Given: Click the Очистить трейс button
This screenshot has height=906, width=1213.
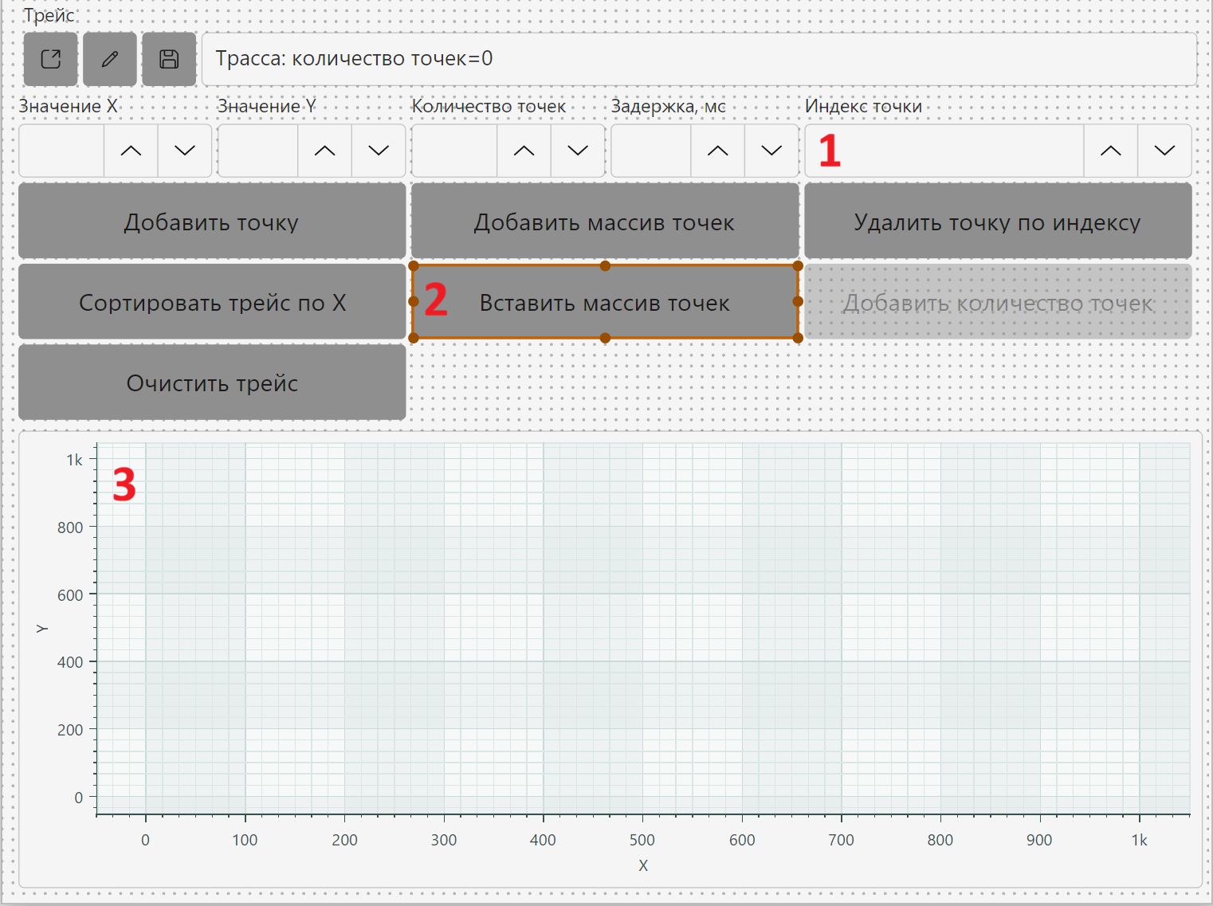Looking at the screenshot, I should (212, 382).
